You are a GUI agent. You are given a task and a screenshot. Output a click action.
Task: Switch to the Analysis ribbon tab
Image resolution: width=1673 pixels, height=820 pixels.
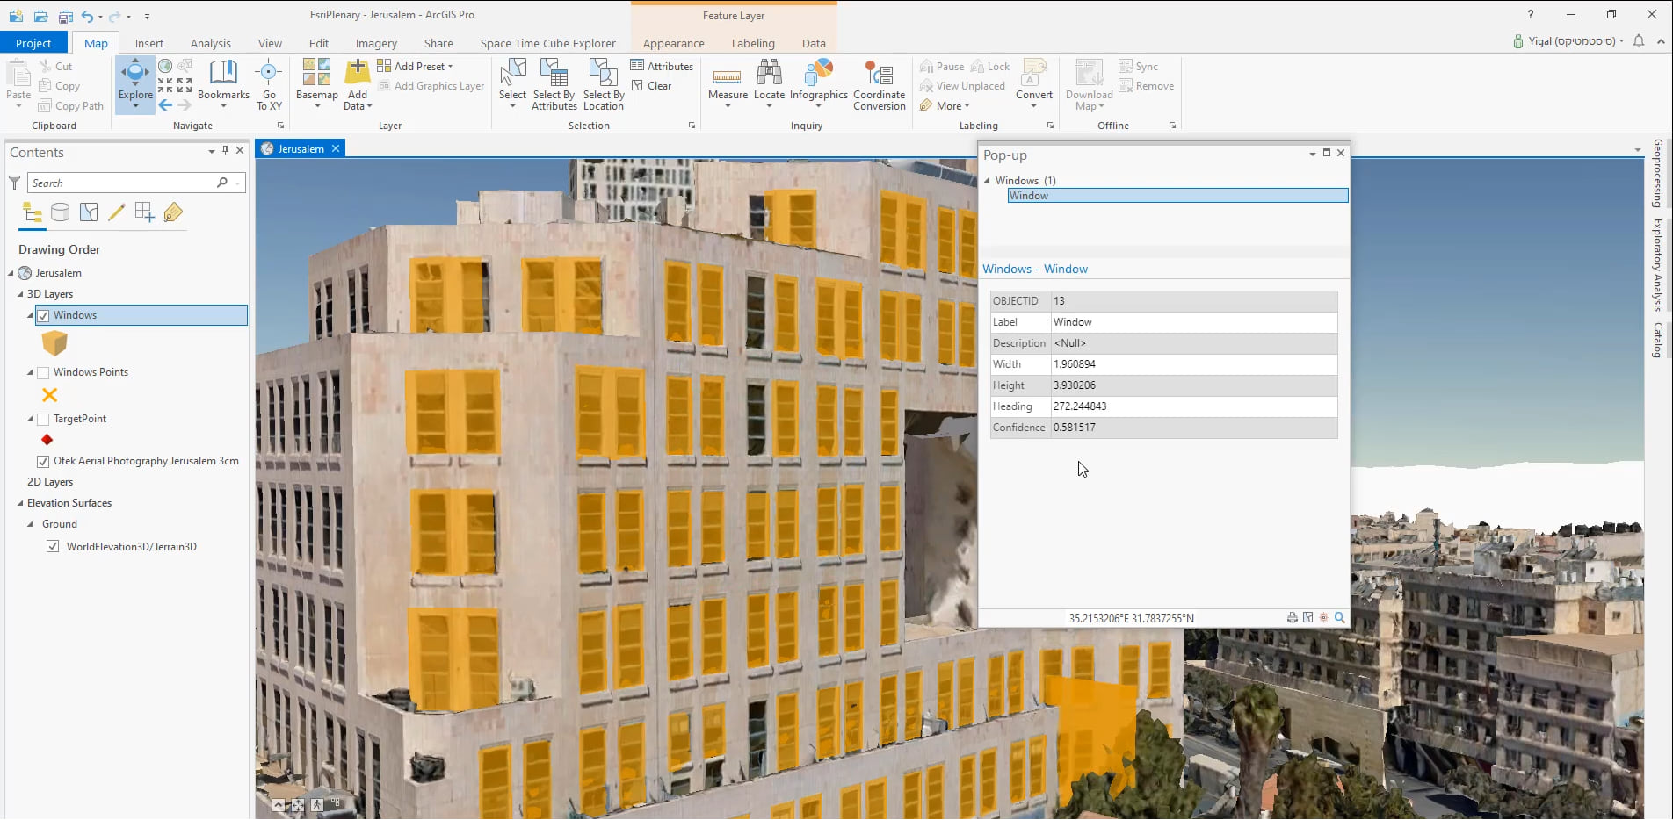click(210, 42)
